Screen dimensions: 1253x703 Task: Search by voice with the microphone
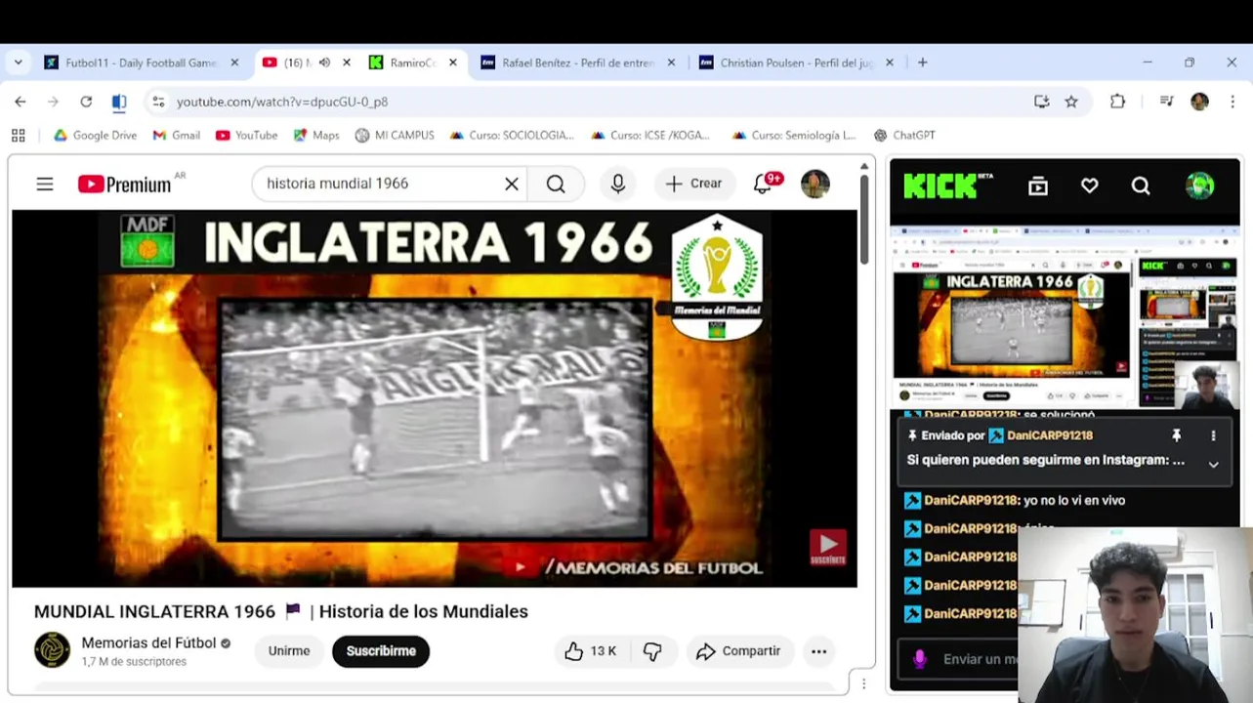click(618, 184)
